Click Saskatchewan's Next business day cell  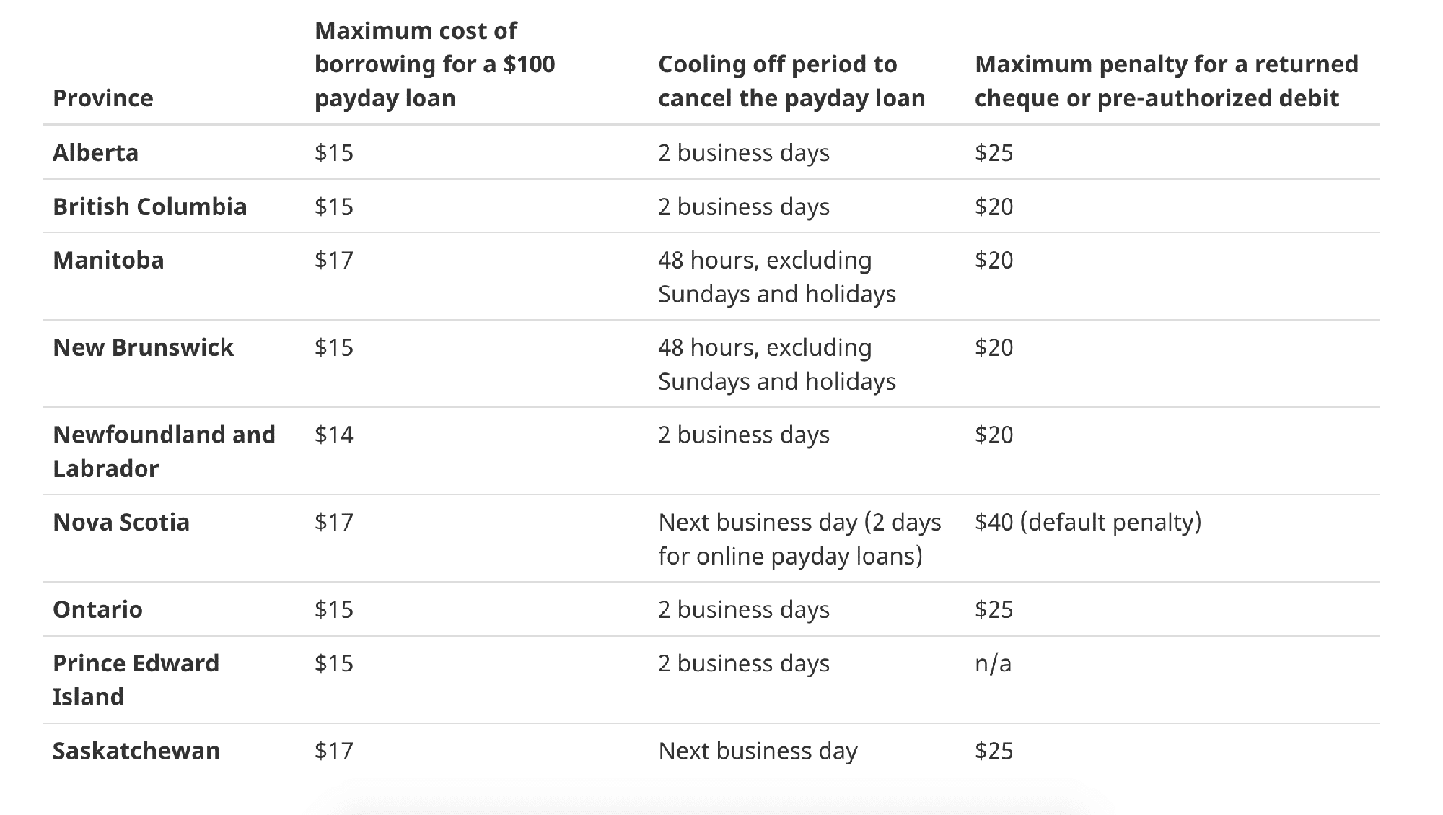coord(758,751)
